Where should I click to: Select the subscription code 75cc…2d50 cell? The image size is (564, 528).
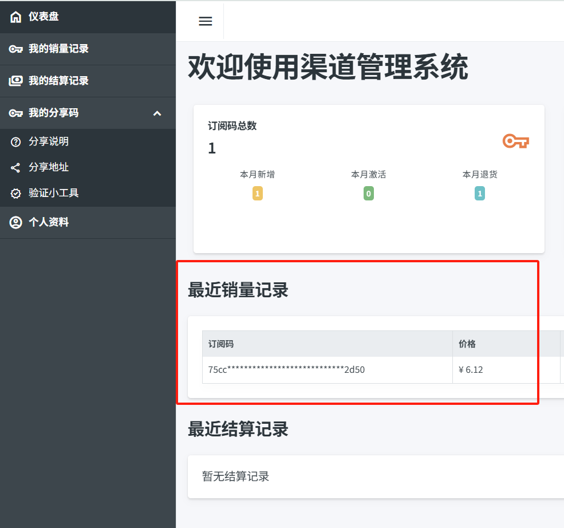[286, 370]
